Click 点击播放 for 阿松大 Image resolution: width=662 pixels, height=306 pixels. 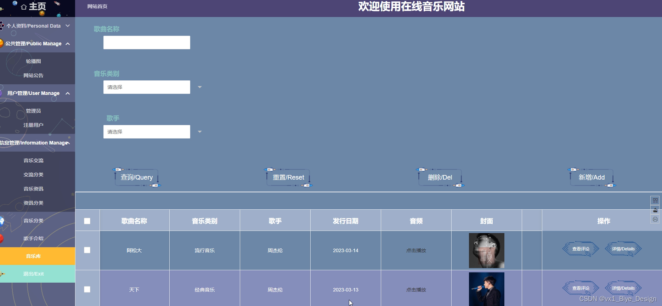click(416, 250)
